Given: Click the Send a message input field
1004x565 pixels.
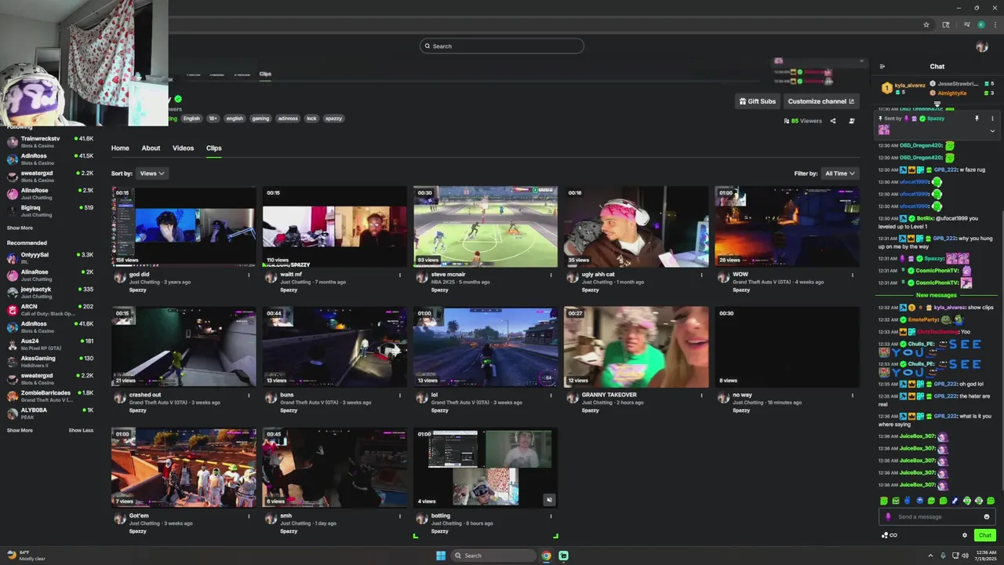Looking at the screenshot, I should click(x=937, y=516).
